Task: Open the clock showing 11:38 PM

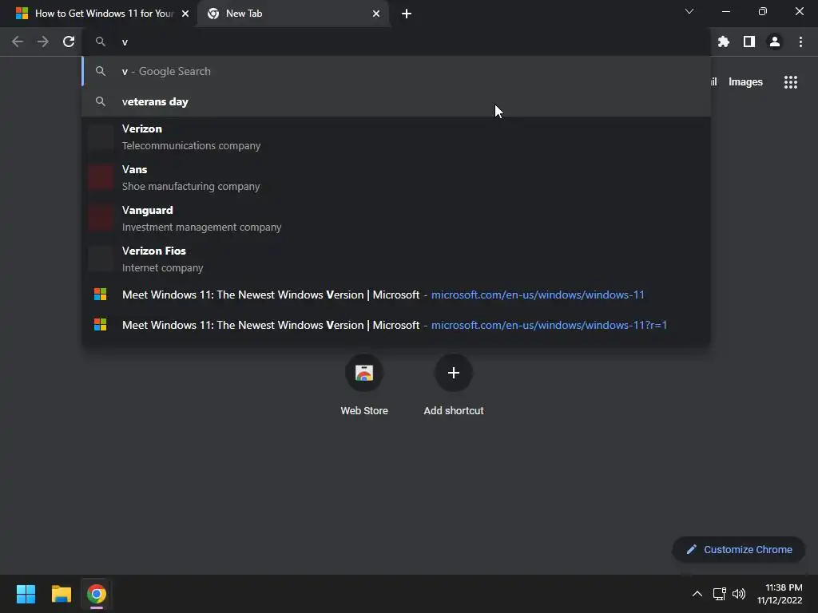Action: pyautogui.click(x=780, y=594)
